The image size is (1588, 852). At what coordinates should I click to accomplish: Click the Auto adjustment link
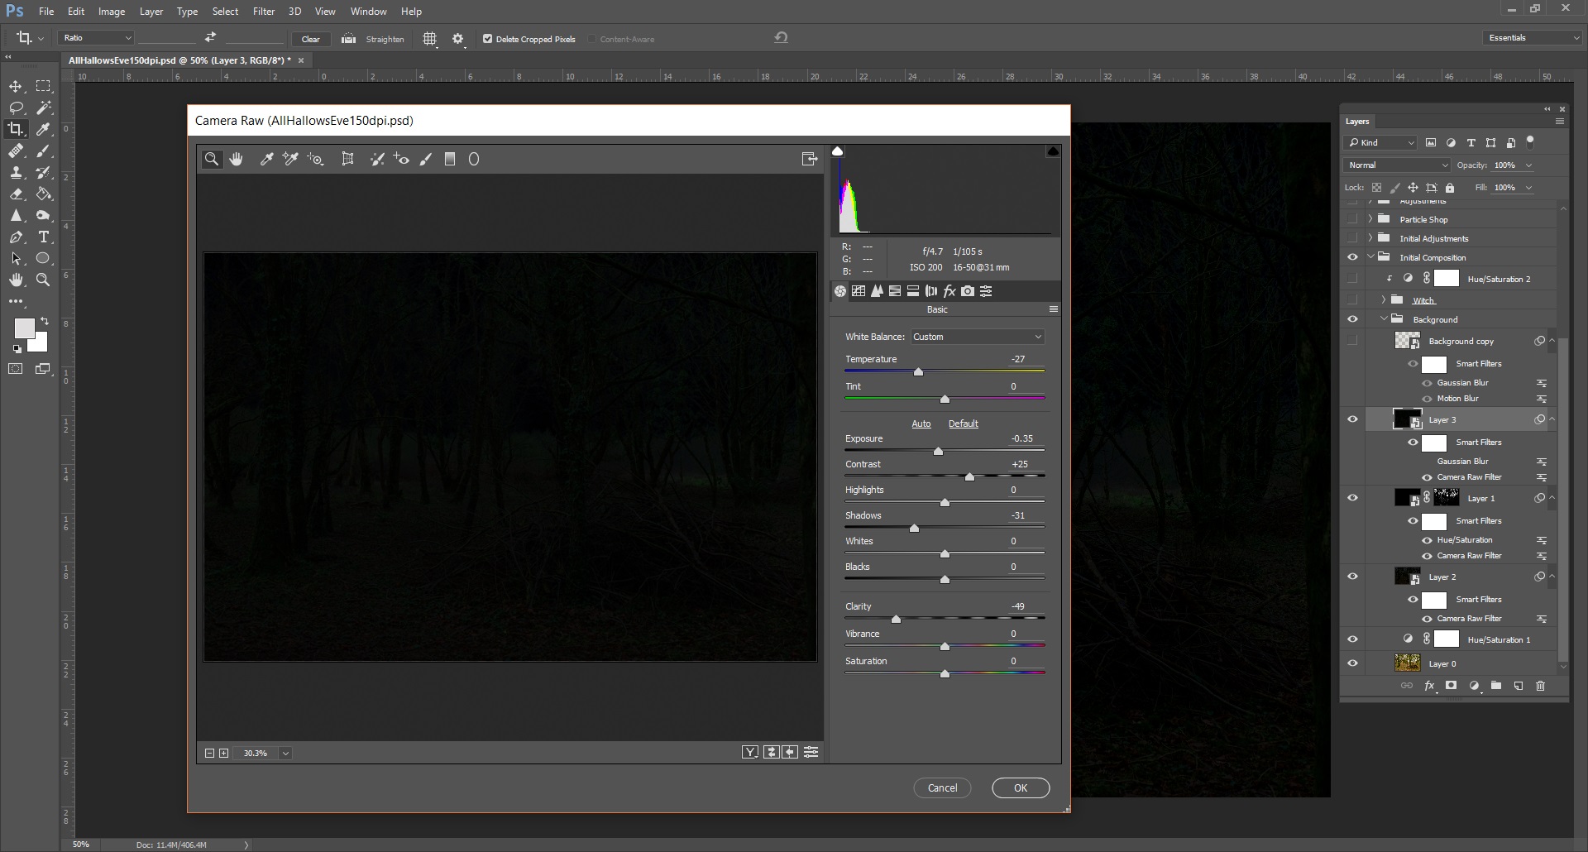coord(921,424)
